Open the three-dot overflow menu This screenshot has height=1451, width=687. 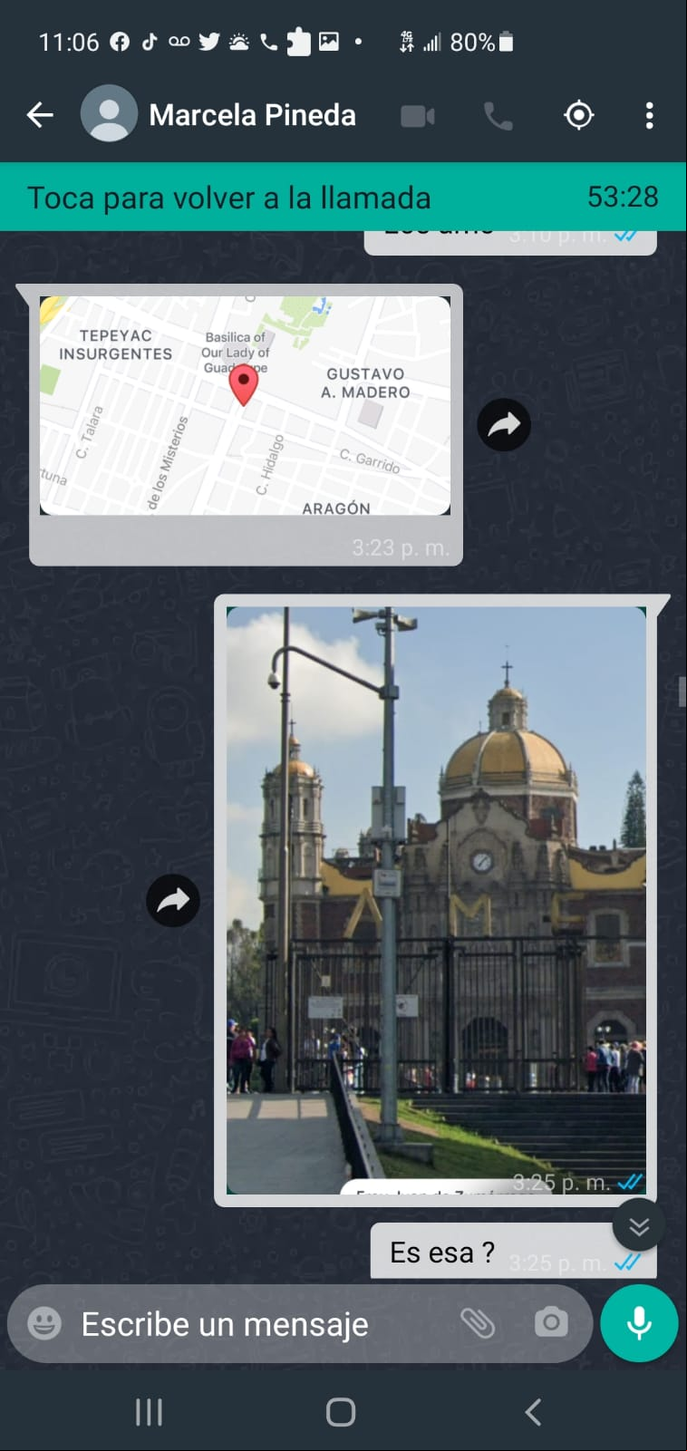click(649, 115)
